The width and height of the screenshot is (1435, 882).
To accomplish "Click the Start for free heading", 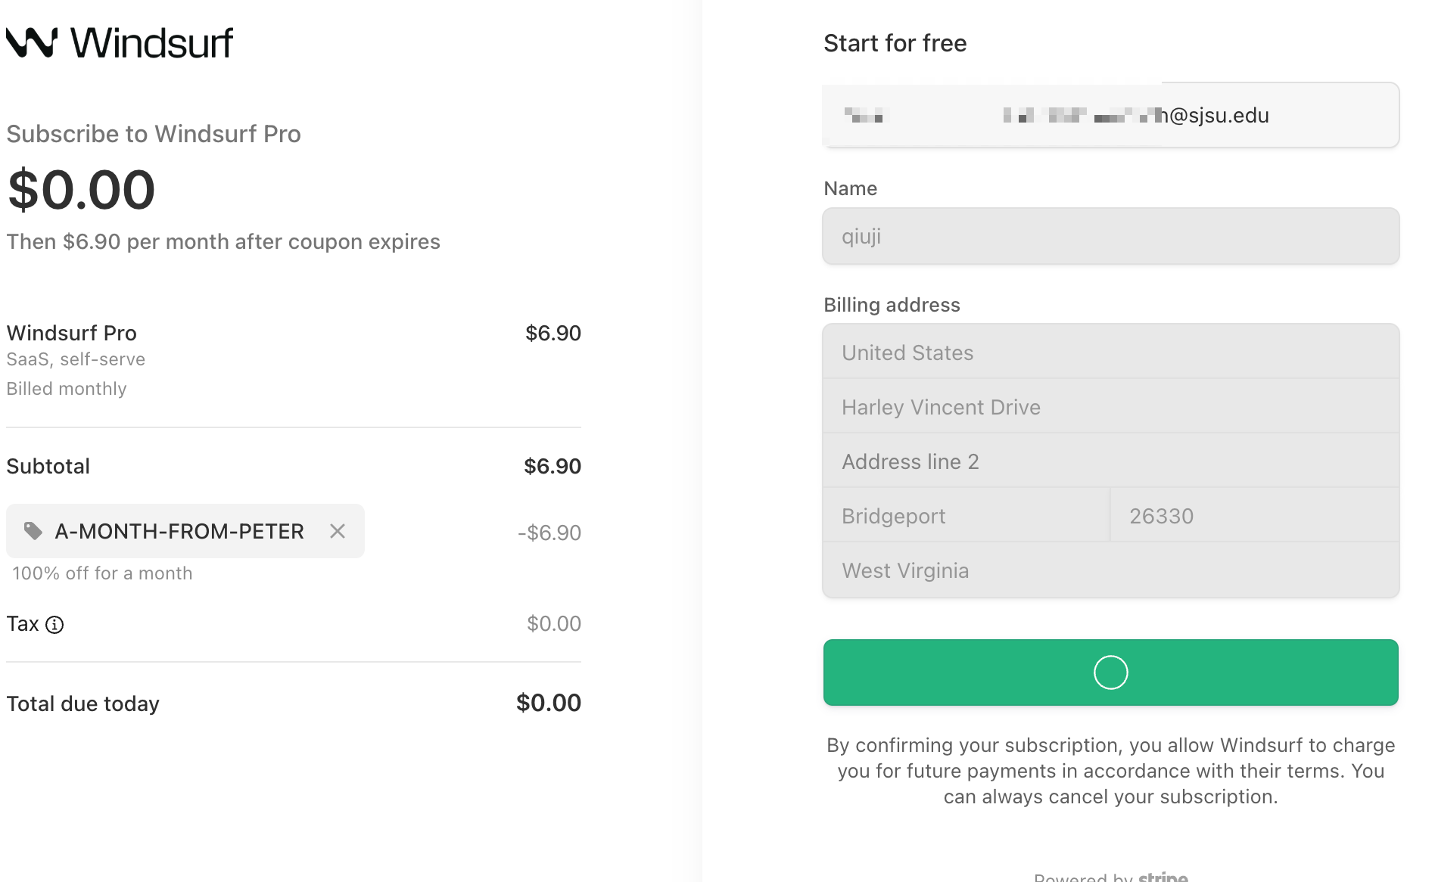I will pyautogui.click(x=895, y=43).
